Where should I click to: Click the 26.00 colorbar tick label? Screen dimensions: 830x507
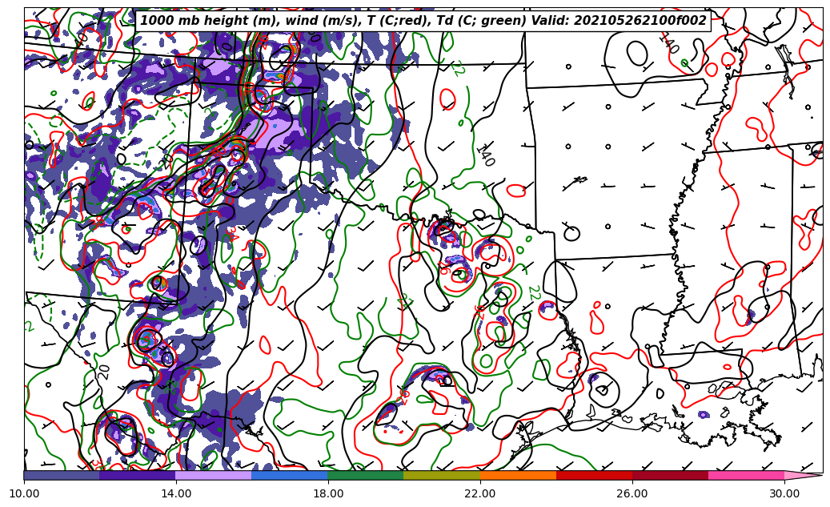(x=632, y=493)
